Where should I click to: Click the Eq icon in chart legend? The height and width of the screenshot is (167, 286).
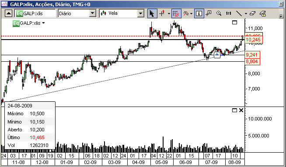pos(16,23)
